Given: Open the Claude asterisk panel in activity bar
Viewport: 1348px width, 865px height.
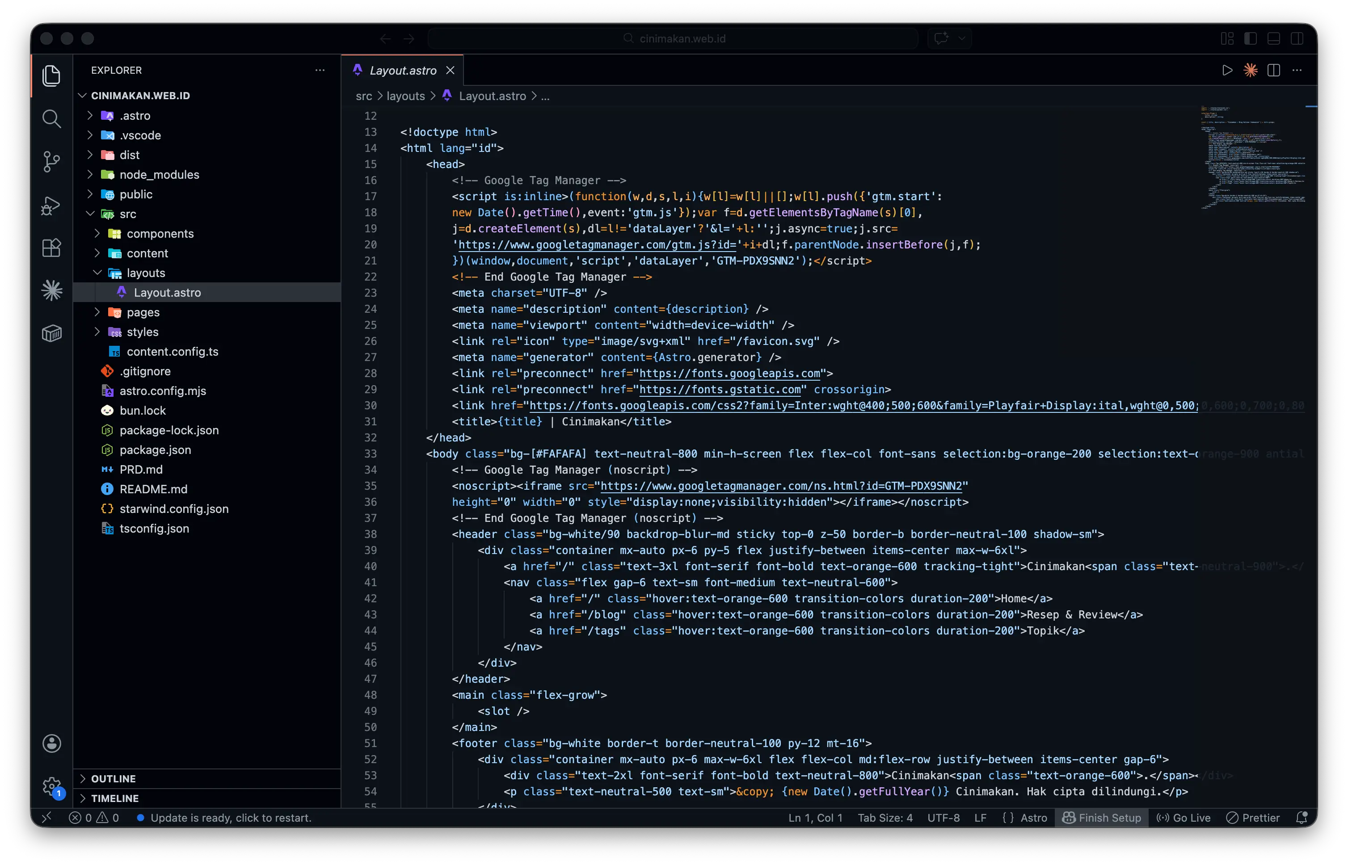Looking at the screenshot, I should point(52,290).
